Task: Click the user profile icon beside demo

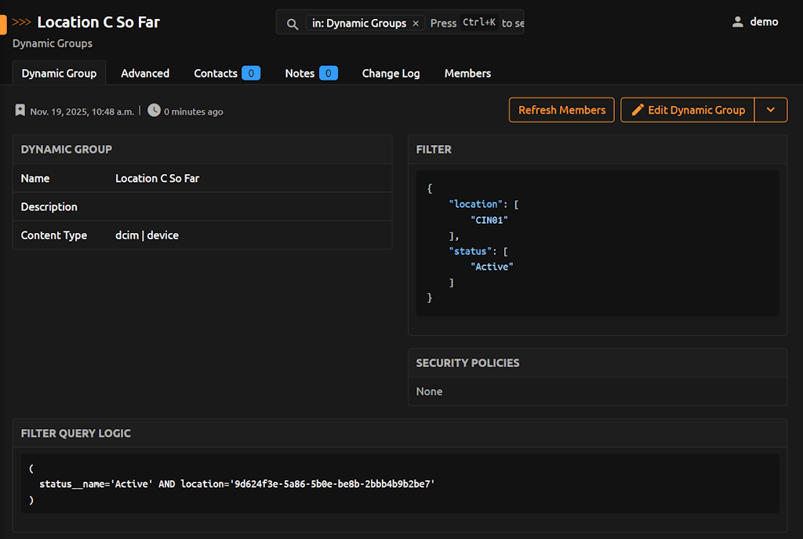Action: [x=737, y=22]
